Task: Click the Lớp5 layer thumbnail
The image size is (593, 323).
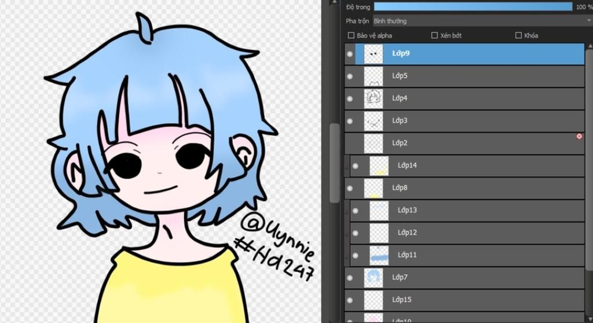Action: (x=374, y=76)
